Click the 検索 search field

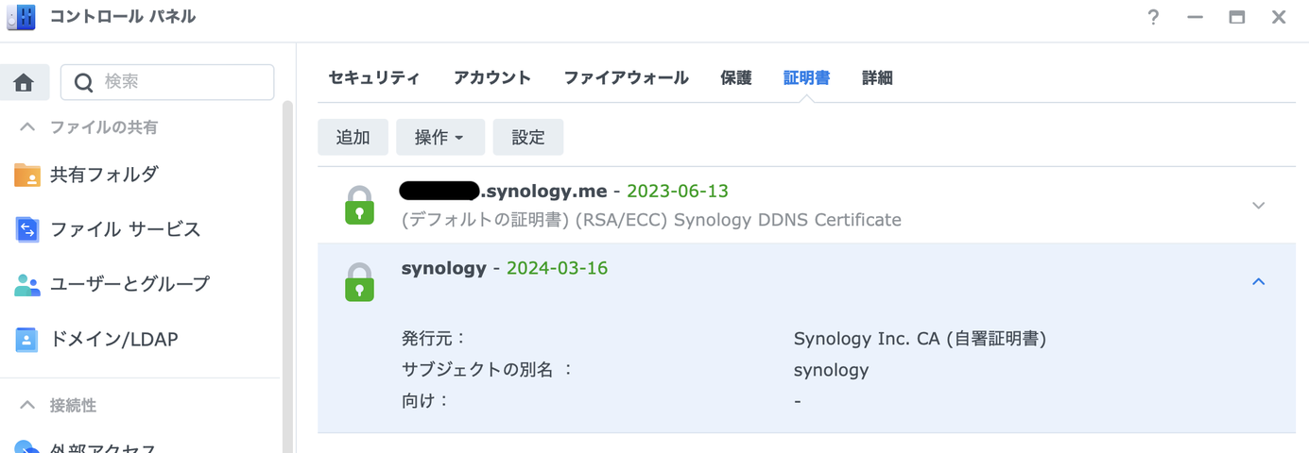pyautogui.click(x=167, y=82)
